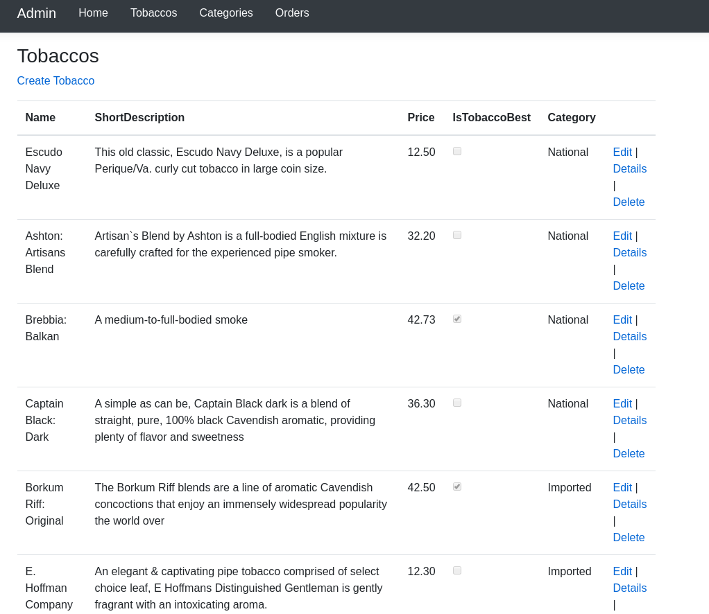Click description starting 'Artisan`s Blend by Ashton'
Screen dimensions: 709x614
(241, 244)
